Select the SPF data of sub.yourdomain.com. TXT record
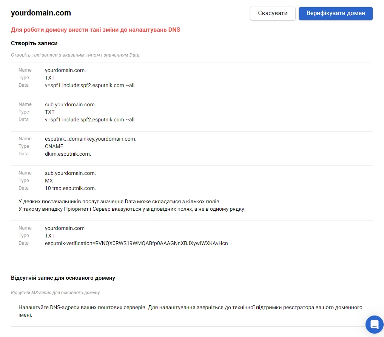Image resolution: width=384 pixels, height=337 pixels. click(x=89, y=119)
